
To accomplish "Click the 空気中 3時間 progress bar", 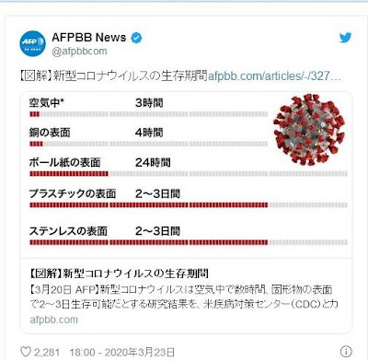I will 149,114.
